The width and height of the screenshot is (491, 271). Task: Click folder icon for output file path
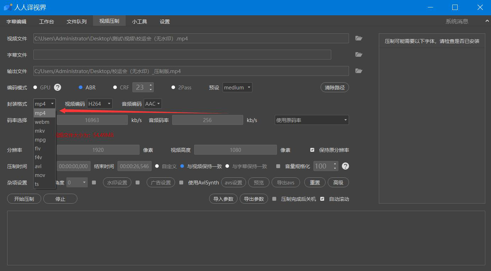point(359,71)
